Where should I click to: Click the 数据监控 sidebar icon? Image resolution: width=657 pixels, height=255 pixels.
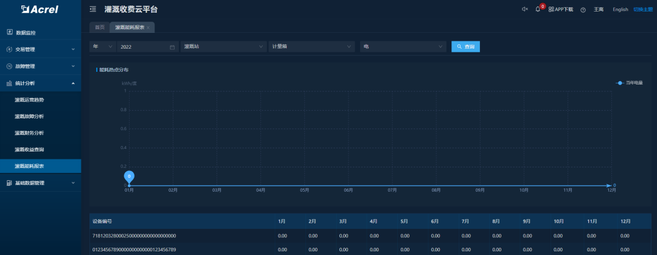click(10, 32)
